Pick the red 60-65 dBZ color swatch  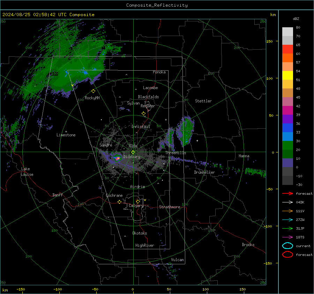[x=287, y=49]
